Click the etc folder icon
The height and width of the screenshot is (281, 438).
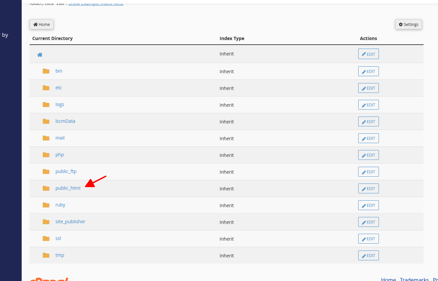click(x=46, y=88)
